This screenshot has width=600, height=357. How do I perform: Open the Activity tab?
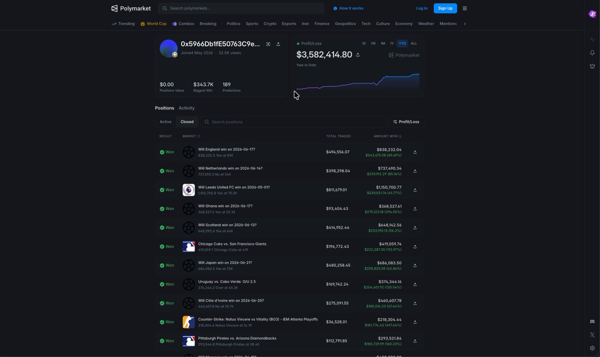(186, 108)
